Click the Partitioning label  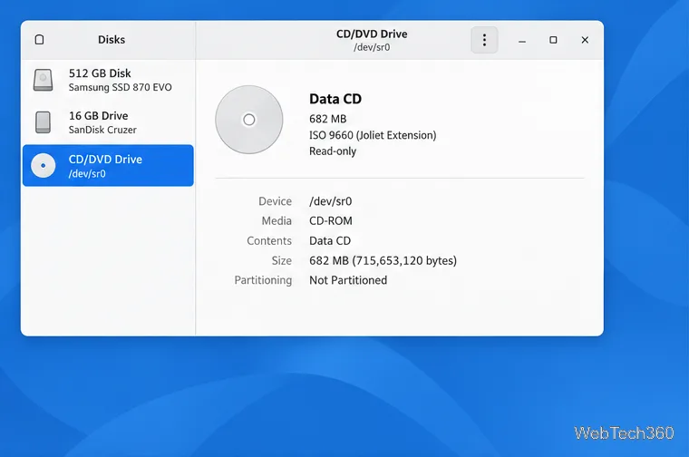(x=263, y=280)
